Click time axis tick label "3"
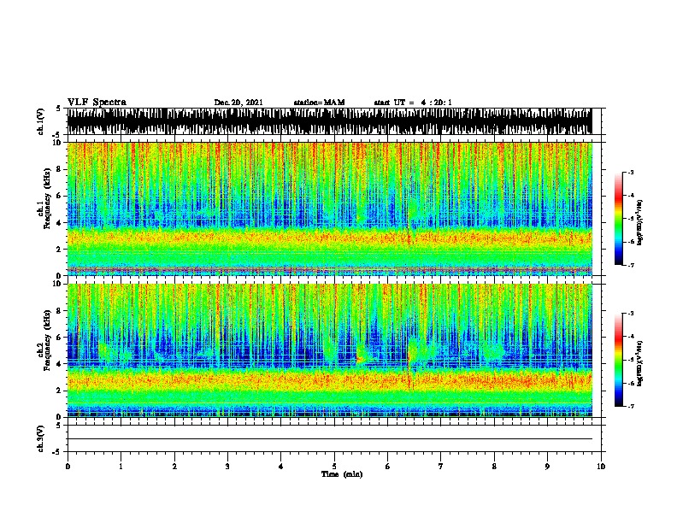677x523 pixels. coord(227,467)
